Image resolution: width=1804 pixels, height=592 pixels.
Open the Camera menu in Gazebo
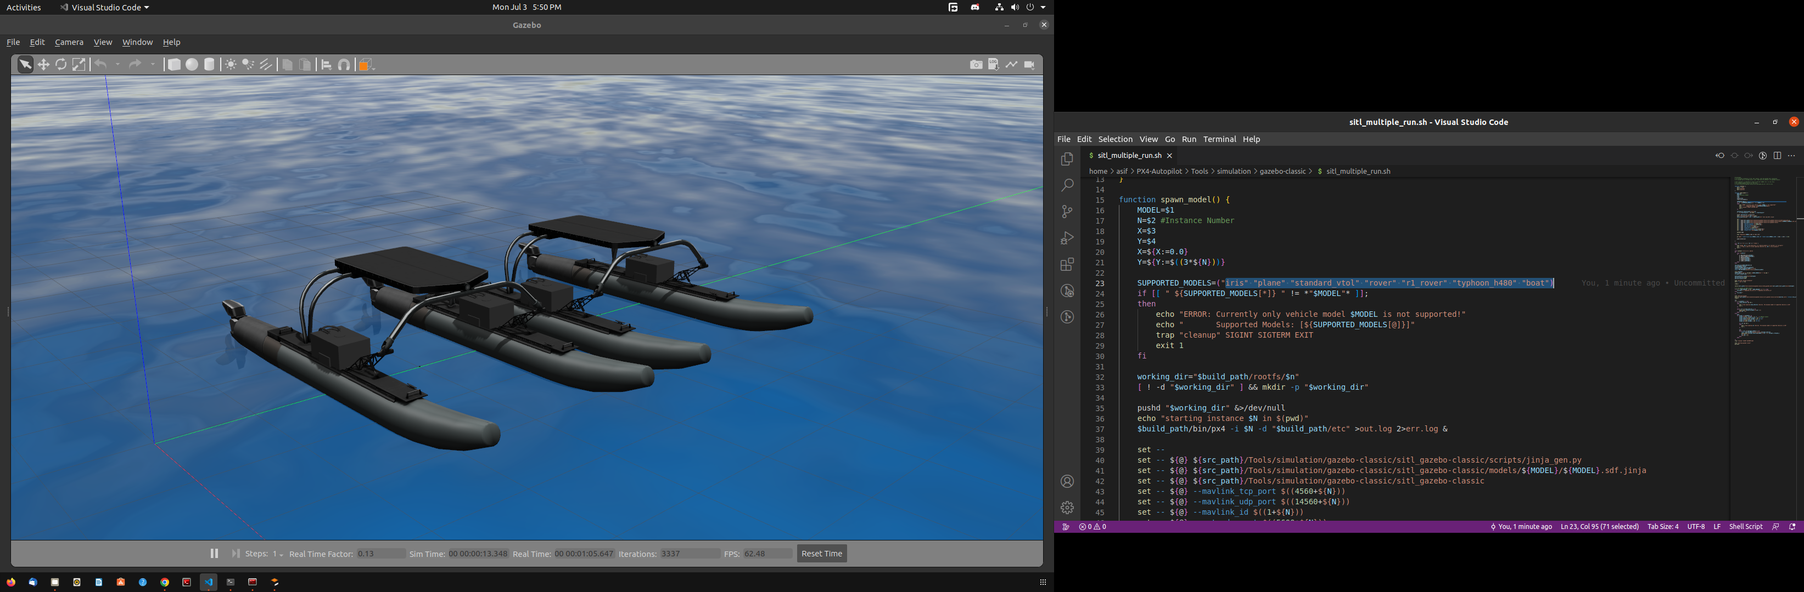[69, 42]
